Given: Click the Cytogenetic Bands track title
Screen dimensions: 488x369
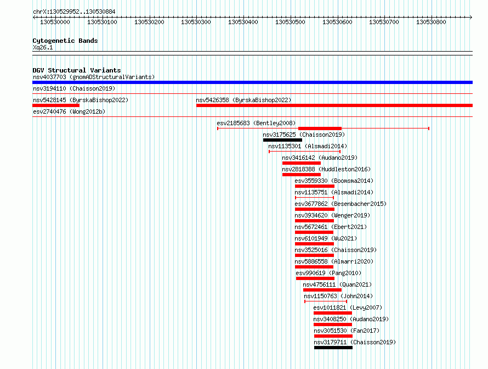Looking at the screenshot, I should click(65, 41).
